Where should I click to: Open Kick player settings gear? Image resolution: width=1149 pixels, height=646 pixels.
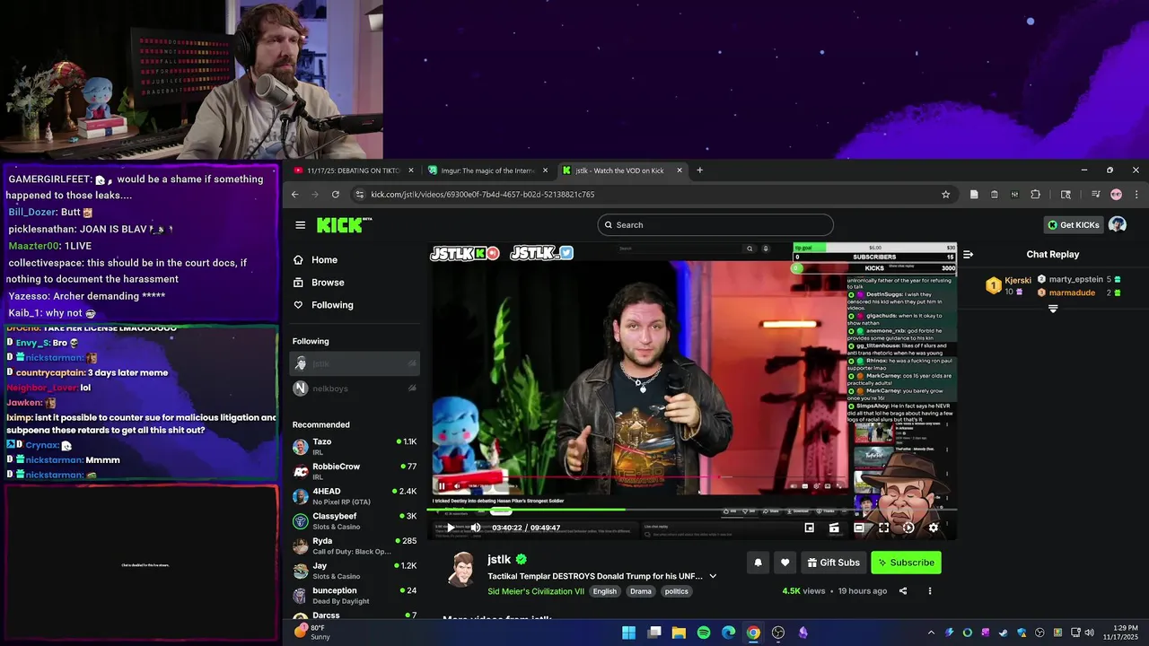pyautogui.click(x=934, y=528)
